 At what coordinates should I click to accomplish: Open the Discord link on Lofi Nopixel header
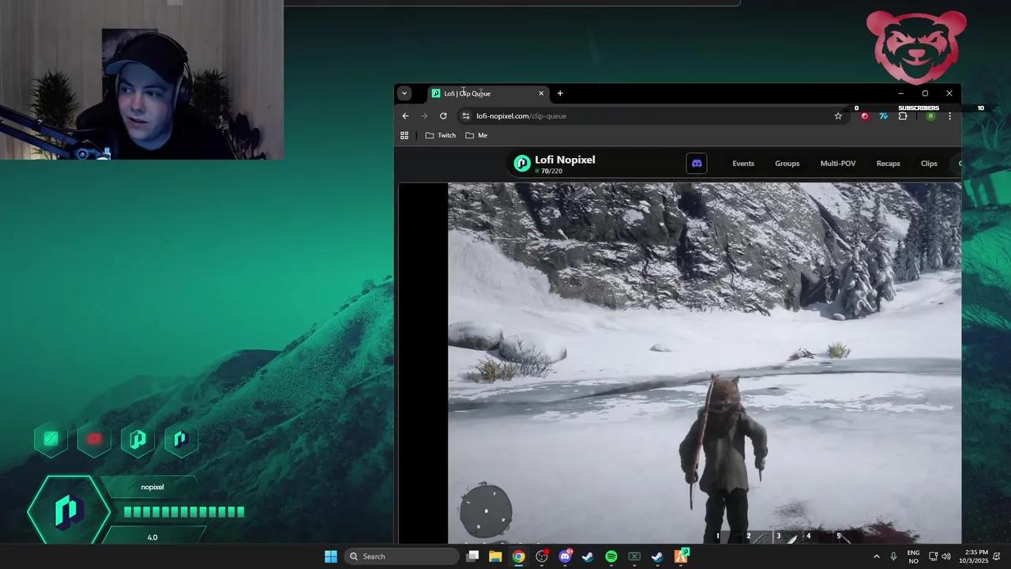(x=697, y=164)
